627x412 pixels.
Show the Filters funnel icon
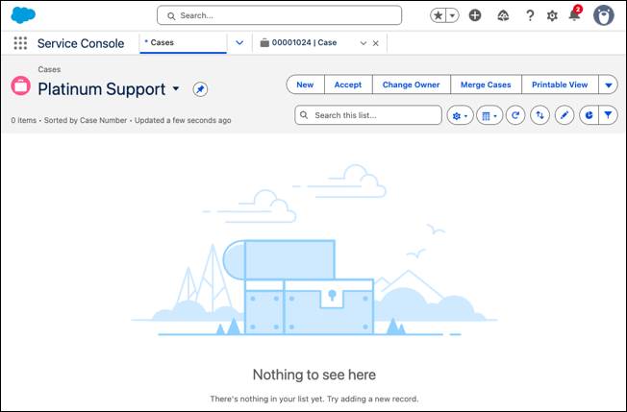pos(608,116)
